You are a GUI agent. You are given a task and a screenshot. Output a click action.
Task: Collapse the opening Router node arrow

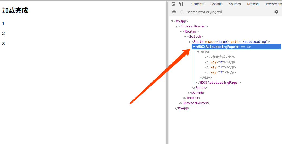181,32
